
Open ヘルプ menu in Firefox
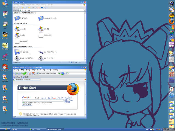tap(56, 70)
